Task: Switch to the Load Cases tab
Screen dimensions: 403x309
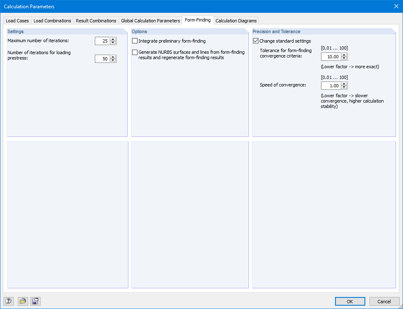Action: click(x=17, y=20)
